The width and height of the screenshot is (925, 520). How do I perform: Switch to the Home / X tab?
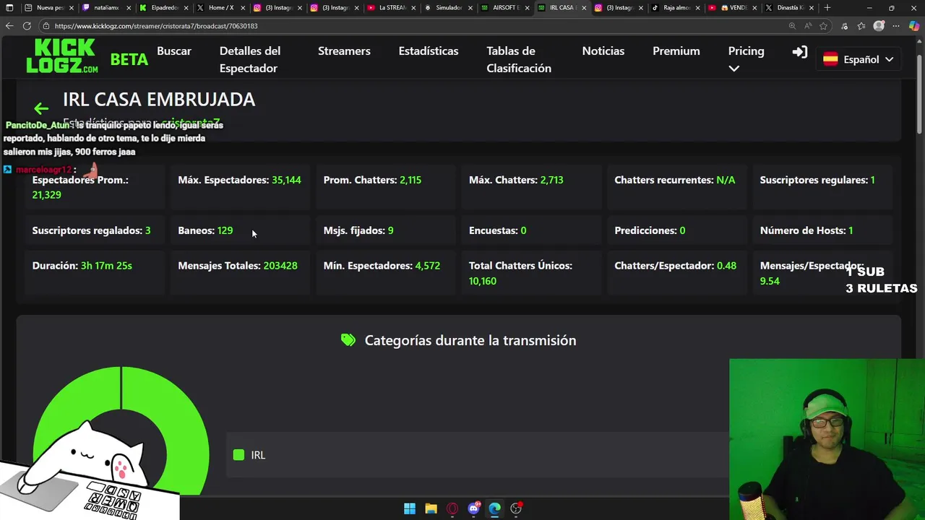click(220, 7)
